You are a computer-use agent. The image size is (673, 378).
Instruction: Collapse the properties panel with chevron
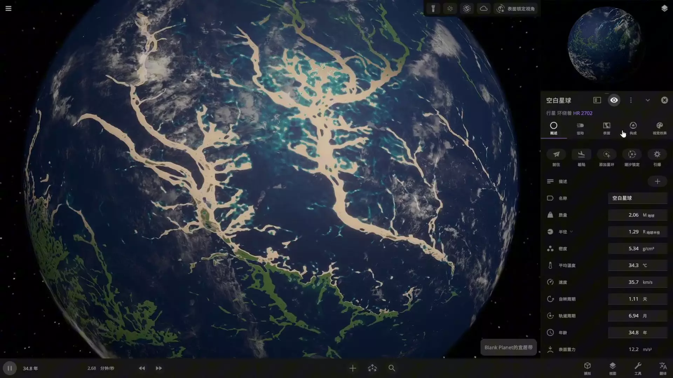(x=647, y=100)
